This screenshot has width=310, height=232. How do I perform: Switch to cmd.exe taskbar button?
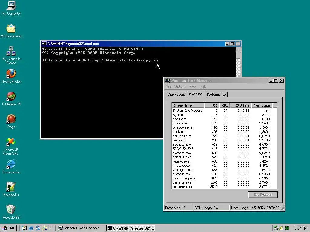[x=130, y=228]
